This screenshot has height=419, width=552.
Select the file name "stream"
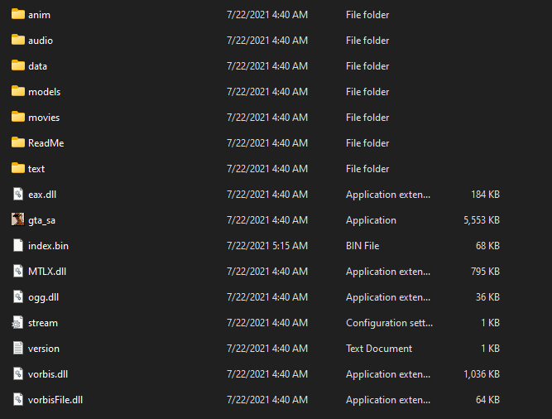pyautogui.click(x=43, y=323)
